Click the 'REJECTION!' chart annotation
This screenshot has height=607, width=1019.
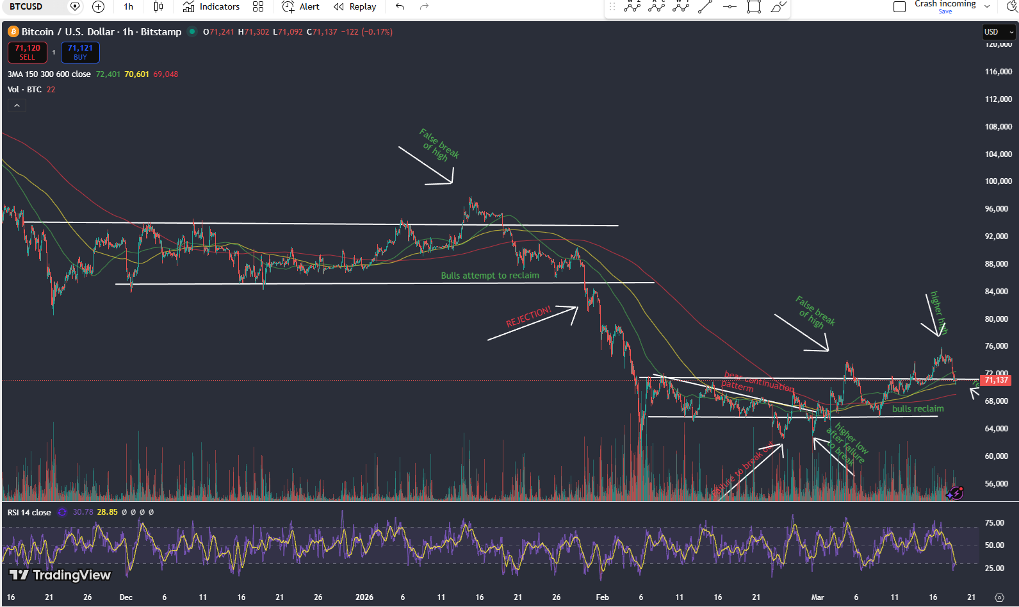[529, 317]
